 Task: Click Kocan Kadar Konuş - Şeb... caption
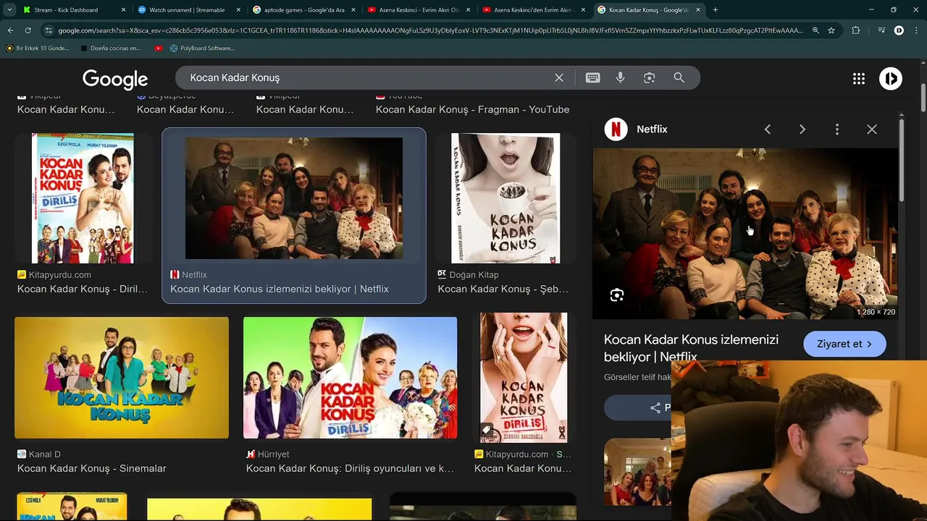pos(503,289)
